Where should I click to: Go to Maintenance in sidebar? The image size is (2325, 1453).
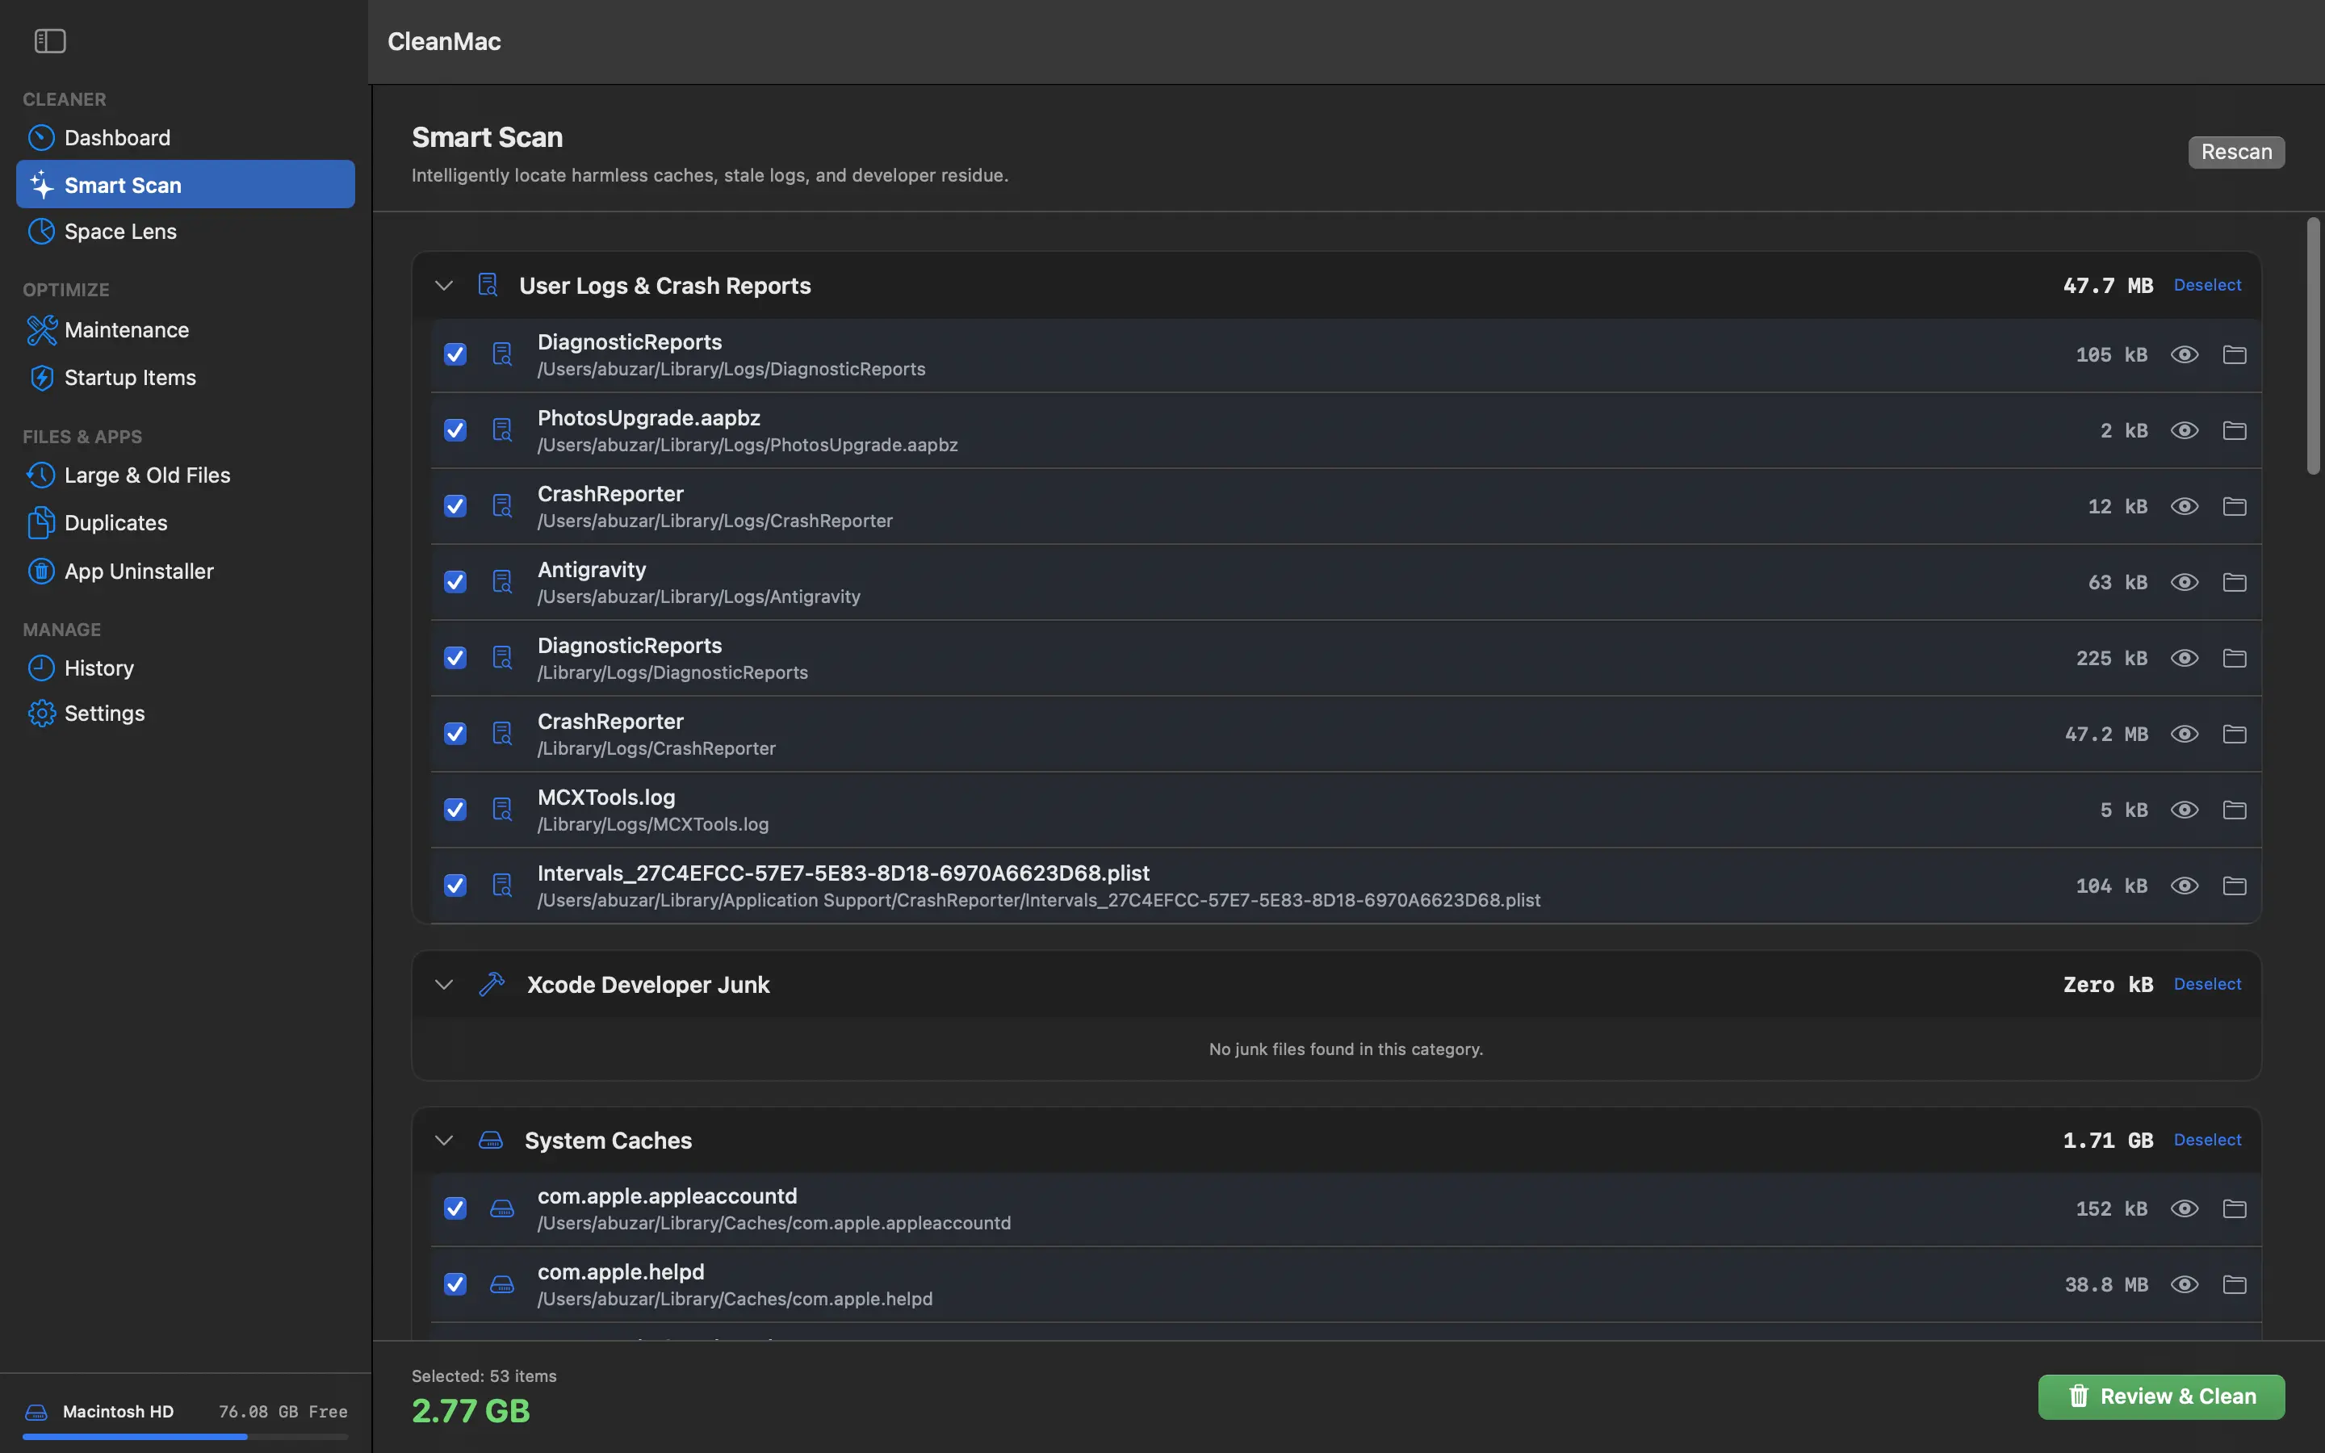click(186, 331)
